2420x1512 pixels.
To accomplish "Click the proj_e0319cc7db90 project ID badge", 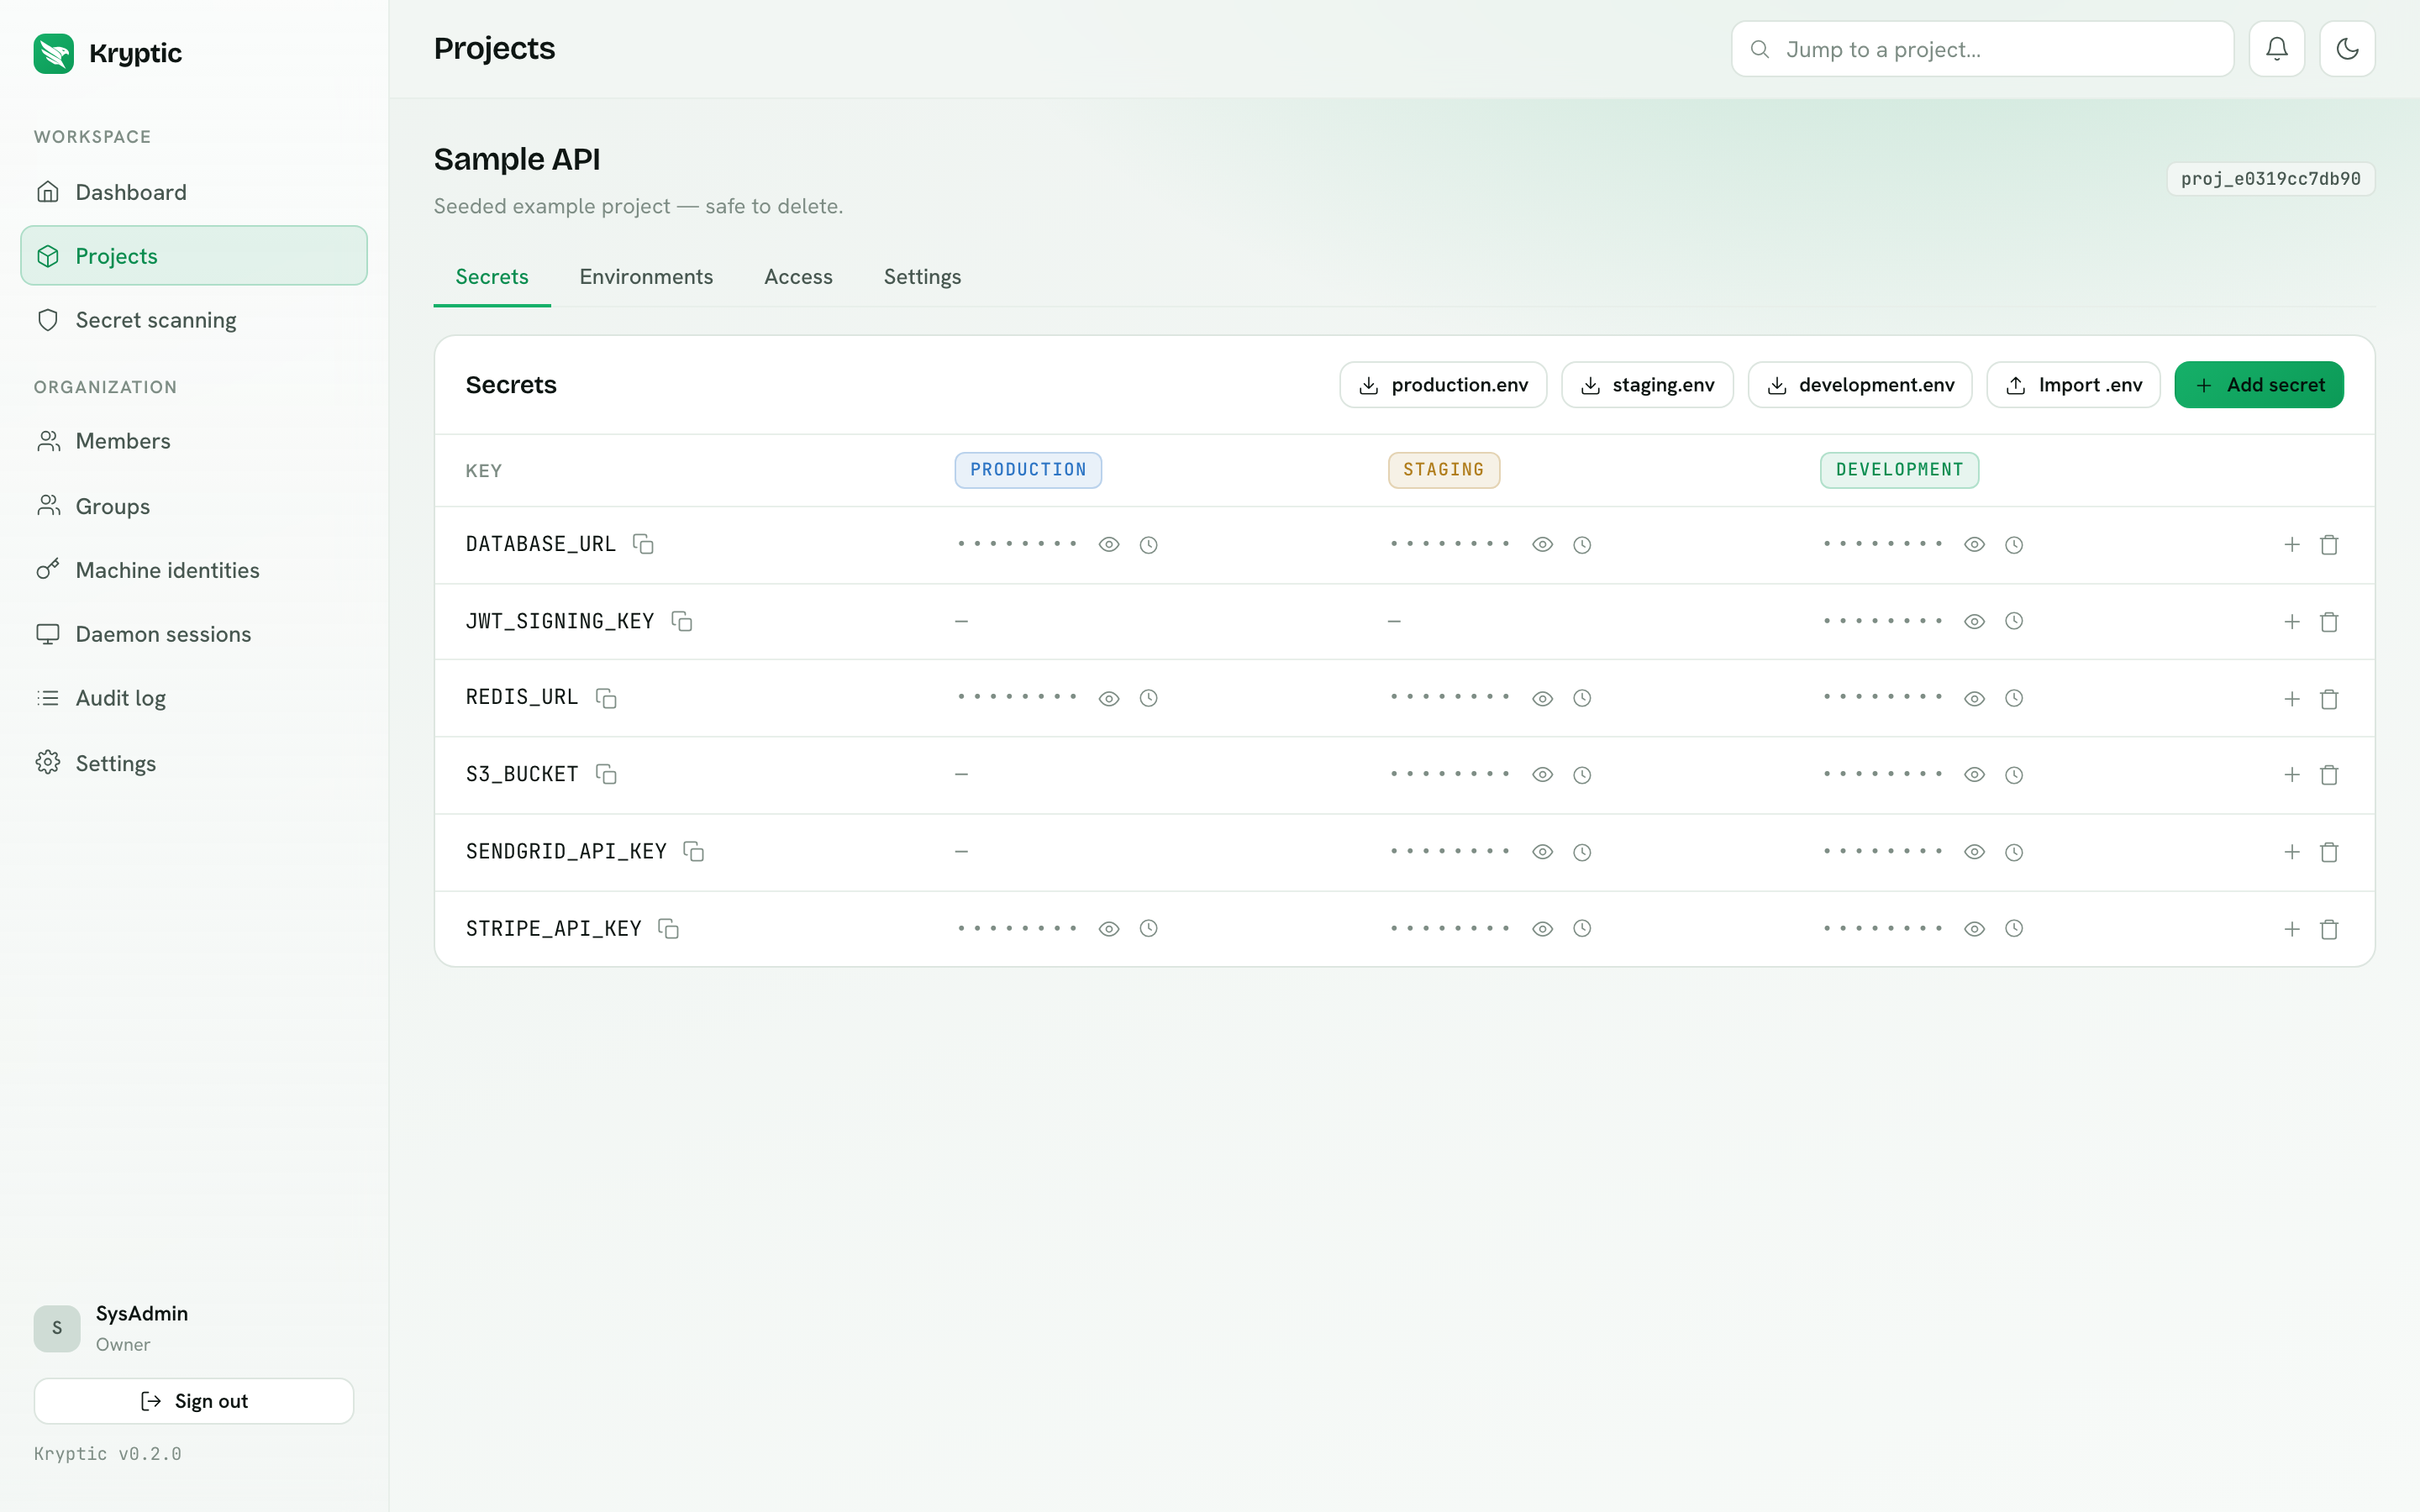I will tap(2270, 179).
